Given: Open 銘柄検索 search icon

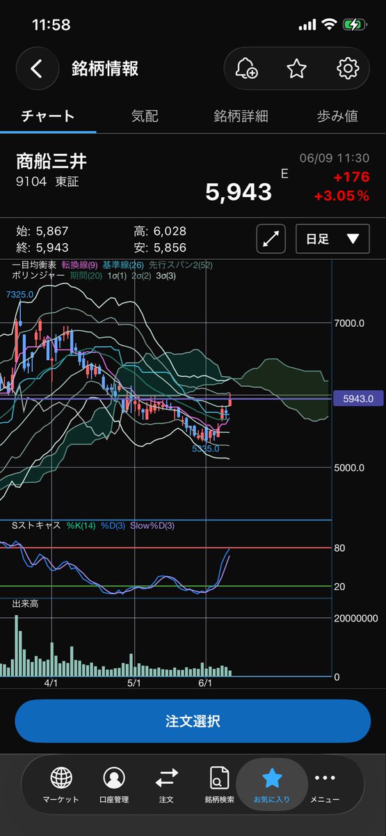Looking at the screenshot, I should pyautogui.click(x=219, y=784).
